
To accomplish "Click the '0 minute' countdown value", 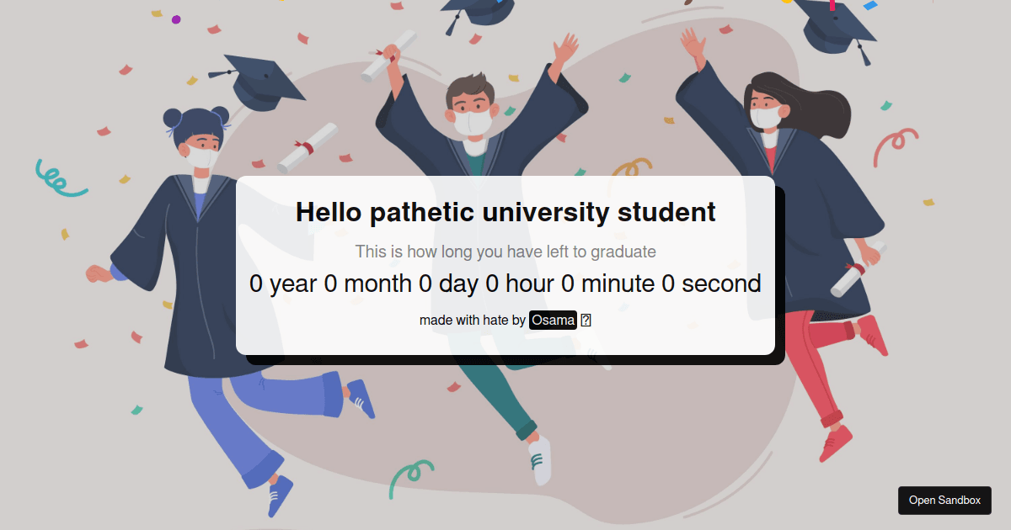I will [608, 284].
